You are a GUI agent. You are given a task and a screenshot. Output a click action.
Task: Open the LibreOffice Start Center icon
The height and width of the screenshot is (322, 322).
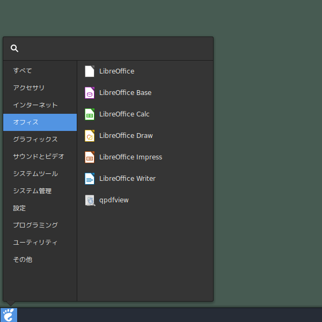90,71
